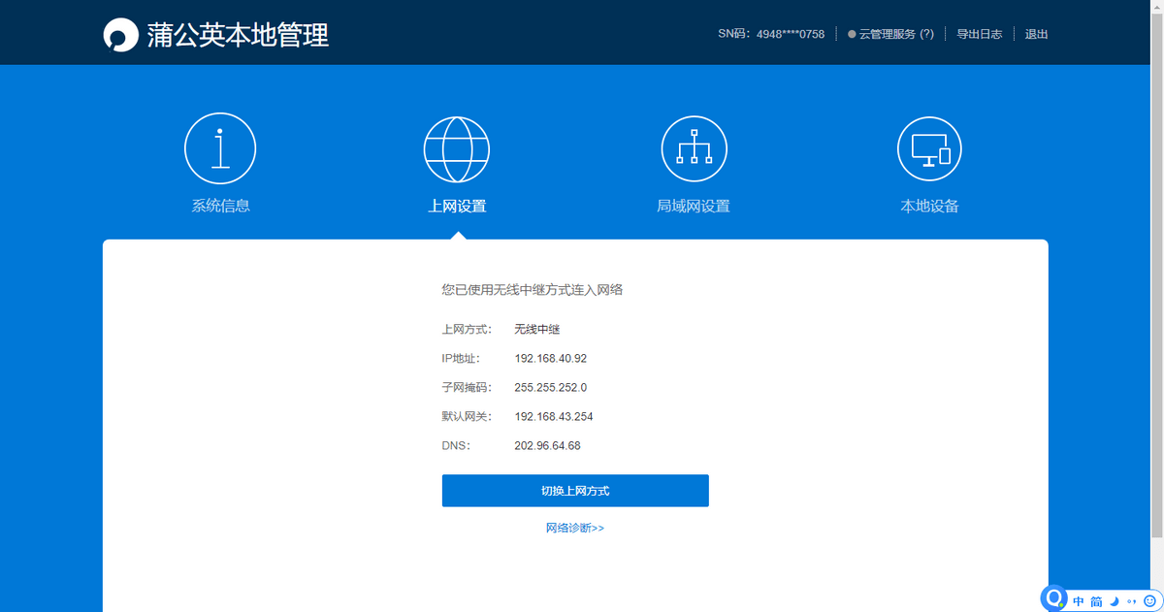Open the (?) help next to 云管理服务

(x=926, y=34)
